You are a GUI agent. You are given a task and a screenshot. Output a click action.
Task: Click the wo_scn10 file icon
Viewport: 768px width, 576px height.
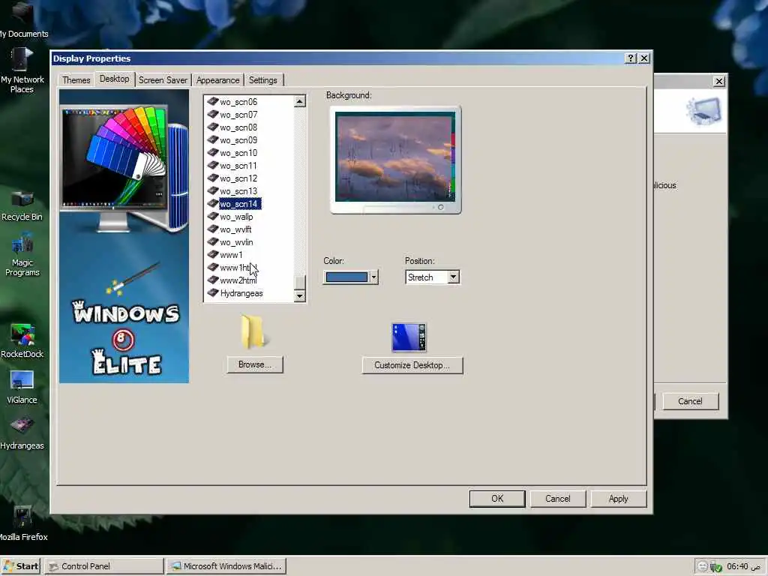pos(212,152)
